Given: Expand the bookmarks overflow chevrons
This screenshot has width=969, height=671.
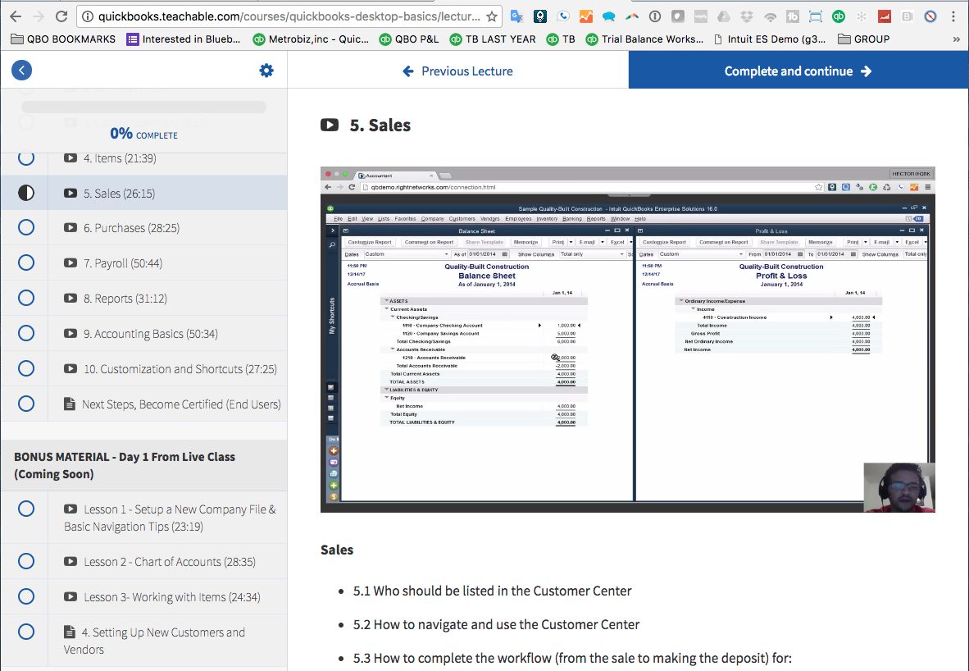Looking at the screenshot, I should point(956,39).
